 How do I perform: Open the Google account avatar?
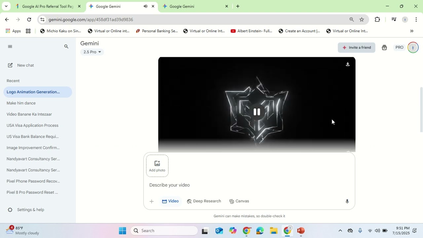tap(413, 48)
